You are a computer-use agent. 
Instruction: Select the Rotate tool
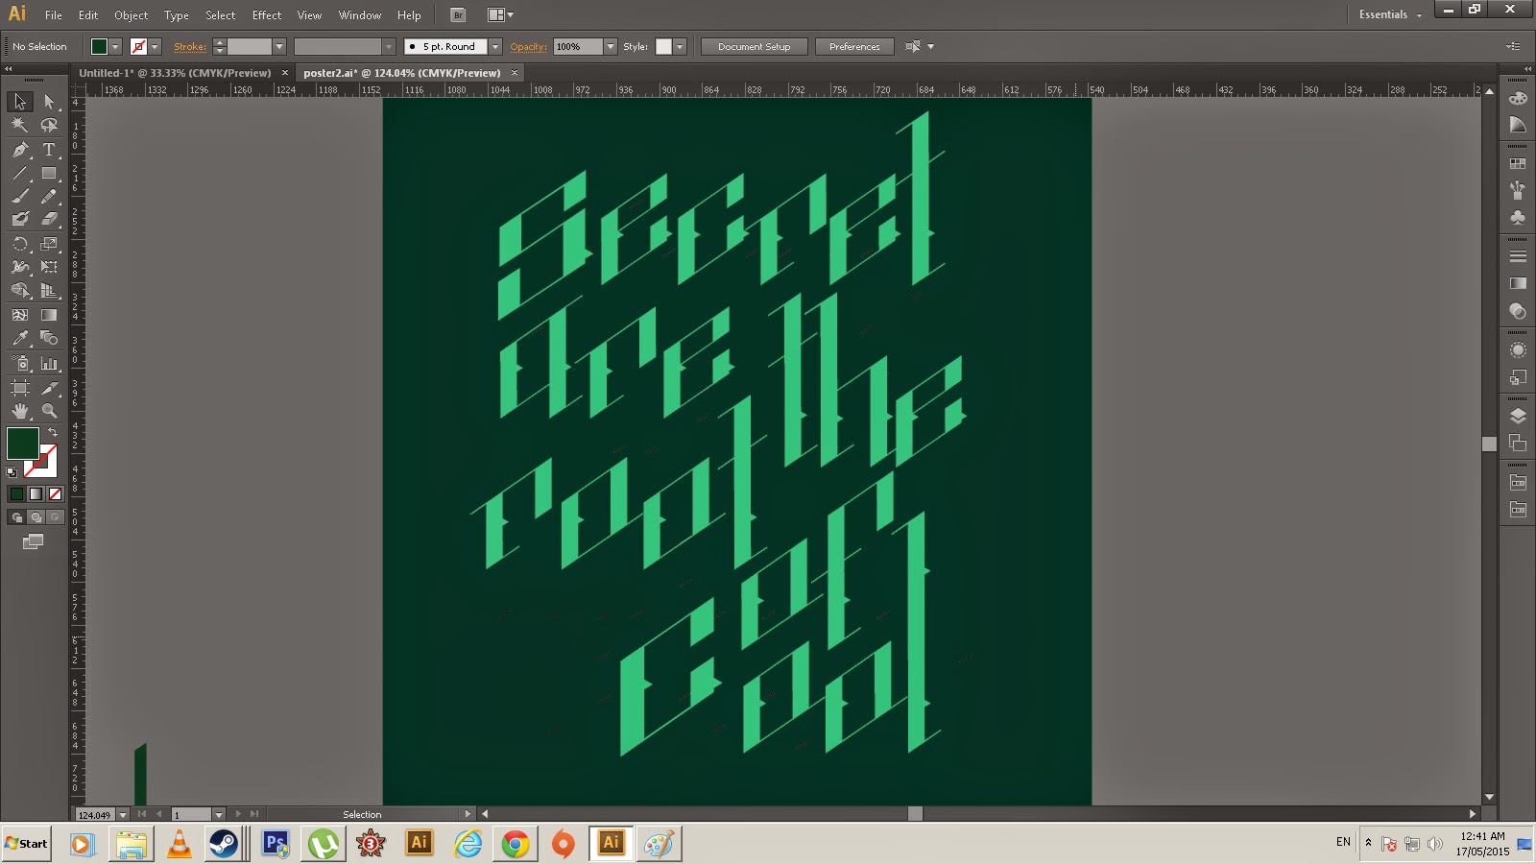(x=19, y=244)
